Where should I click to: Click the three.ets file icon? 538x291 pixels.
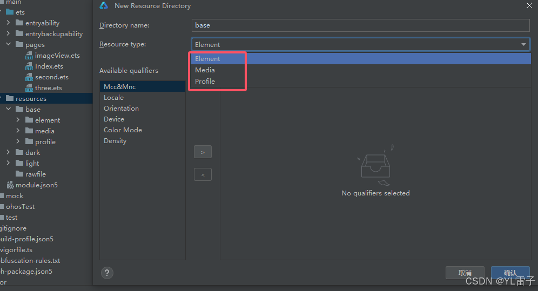pyautogui.click(x=29, y=88)
